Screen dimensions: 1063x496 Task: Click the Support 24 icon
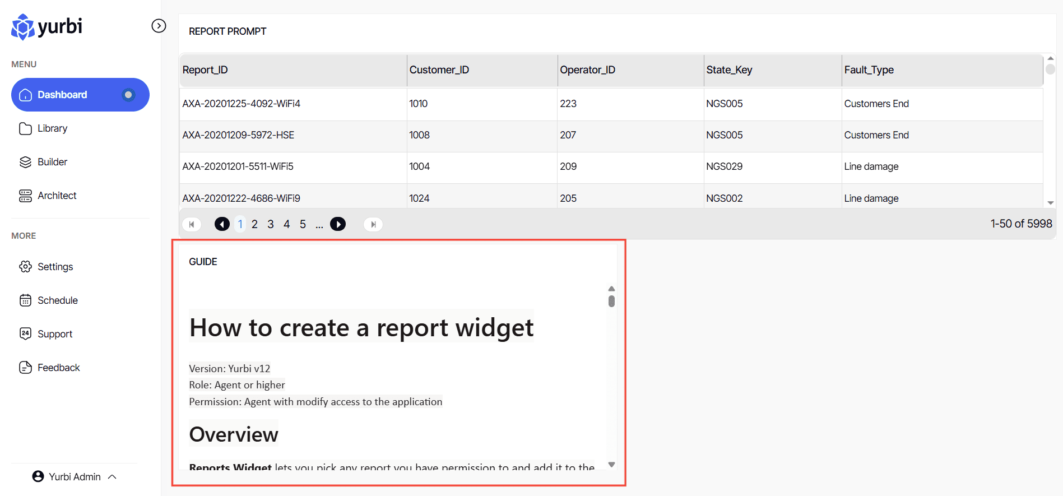click(25, 334)
